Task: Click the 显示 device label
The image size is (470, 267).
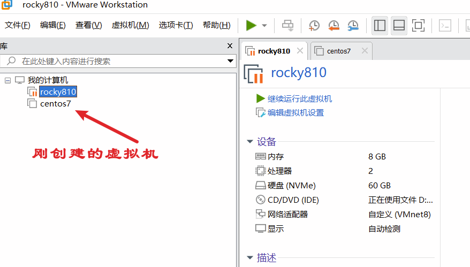Action: 276,228
